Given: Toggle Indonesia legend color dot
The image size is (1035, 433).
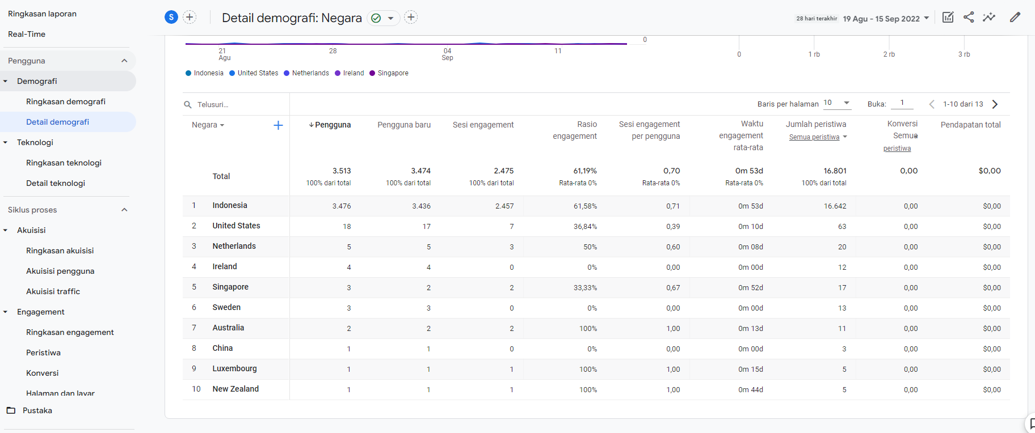Looking at the screenshot, I should [x=188, y=73].
